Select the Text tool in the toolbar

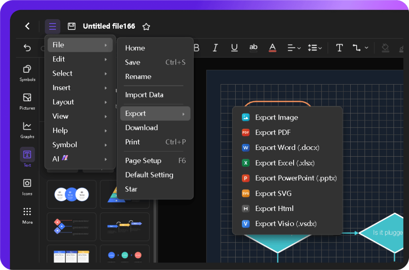[339, 47]
